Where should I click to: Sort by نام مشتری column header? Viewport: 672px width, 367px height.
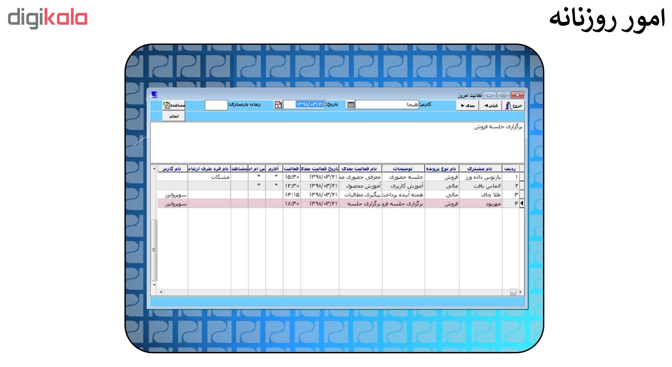click(x=480, y=169)
